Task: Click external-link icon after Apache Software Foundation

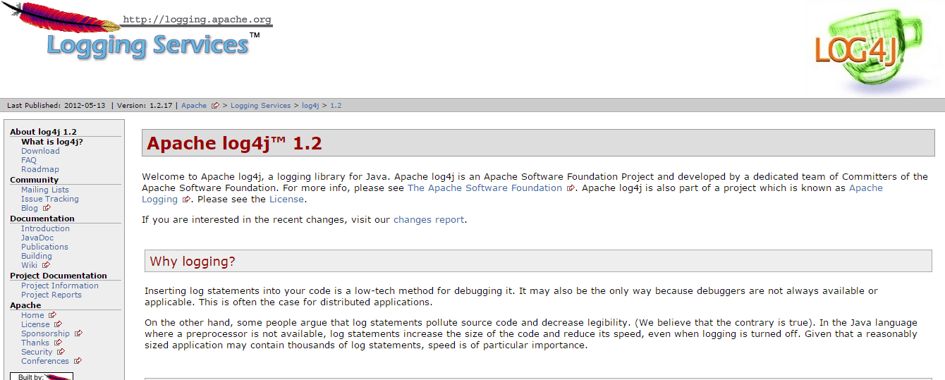Action: click(x=571, y=188)
